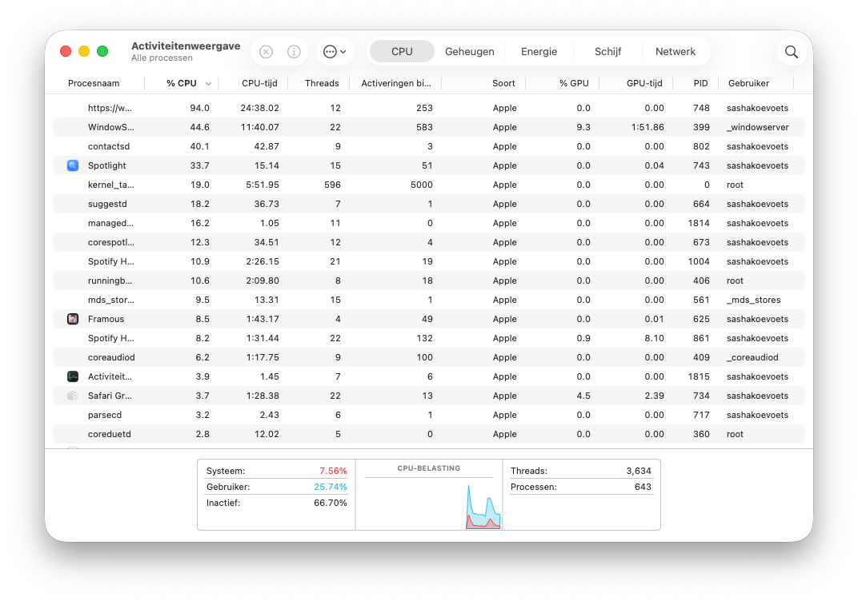
Task: Click the Safari icon beside Safari Gr...
Action: click(72, 396)
